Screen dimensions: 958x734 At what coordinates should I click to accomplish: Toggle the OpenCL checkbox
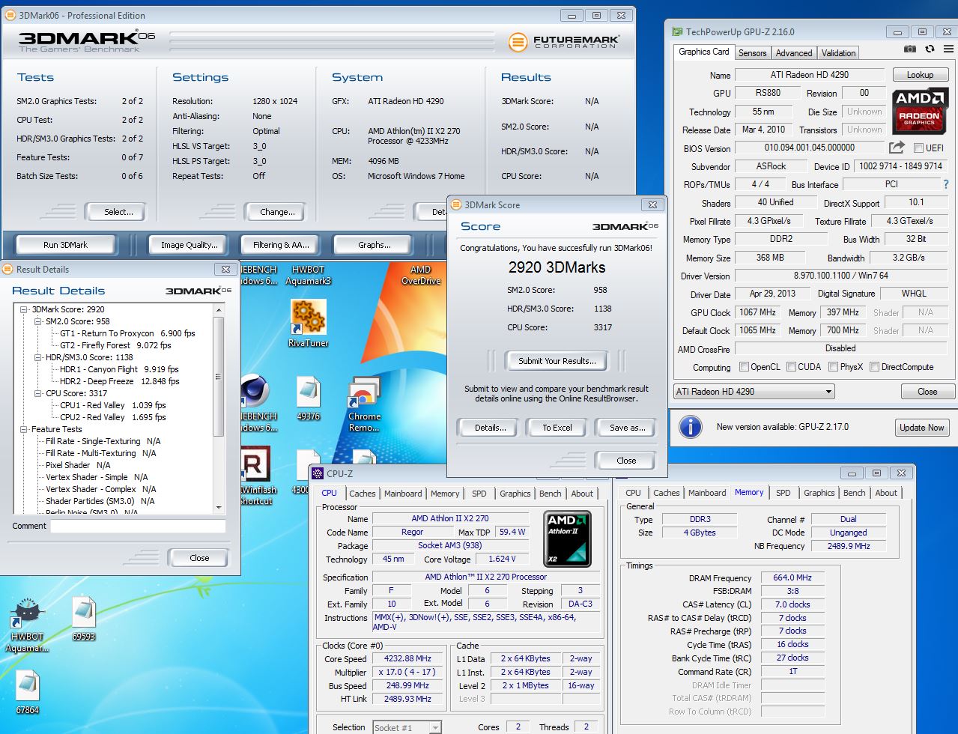click(744, 367)
